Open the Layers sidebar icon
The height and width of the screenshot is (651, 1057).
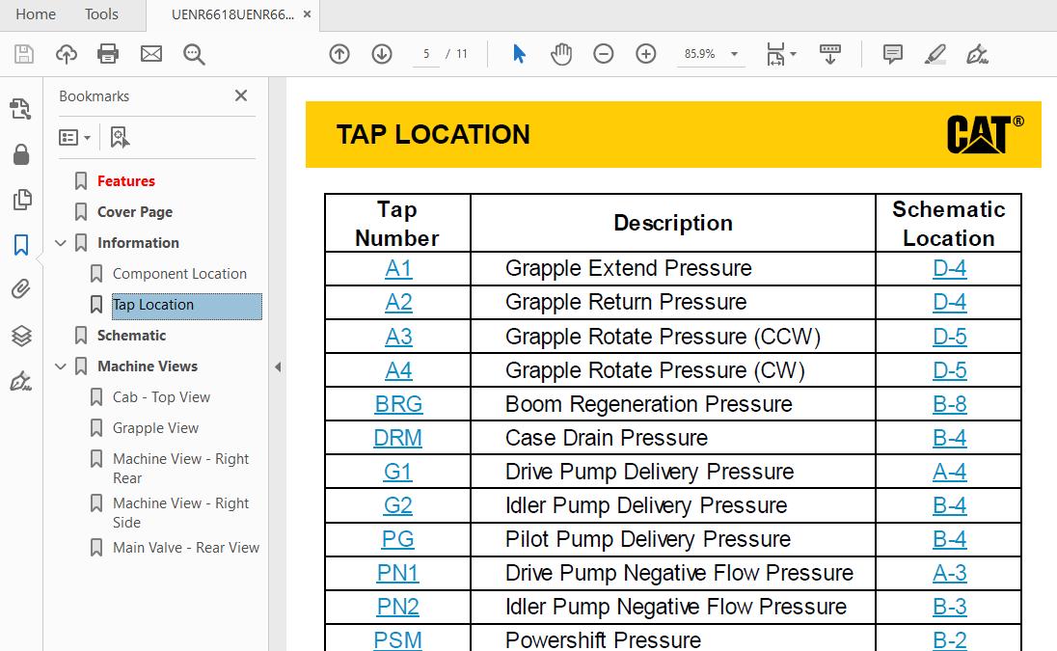point(21,335)
